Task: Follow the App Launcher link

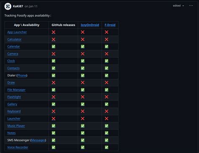Action: point(17,32)
